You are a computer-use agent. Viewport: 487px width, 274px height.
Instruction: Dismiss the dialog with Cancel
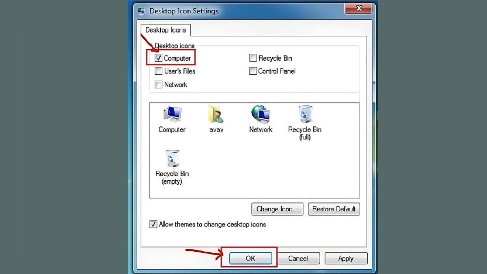(299, 258)
